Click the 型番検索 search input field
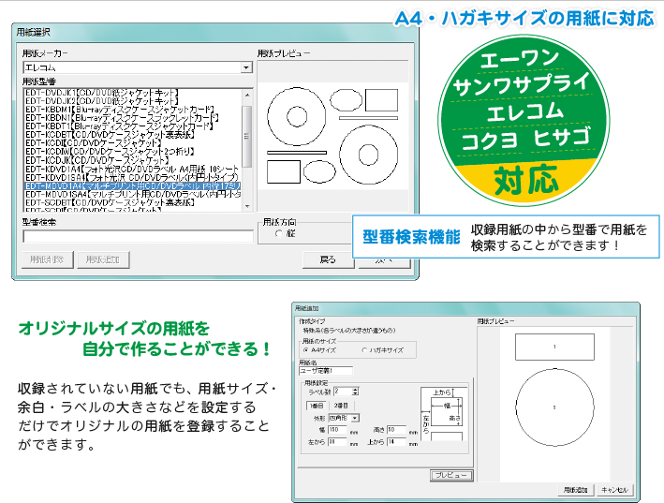The image size is (664, 503). pyautogui.click(x=138, y=236)
